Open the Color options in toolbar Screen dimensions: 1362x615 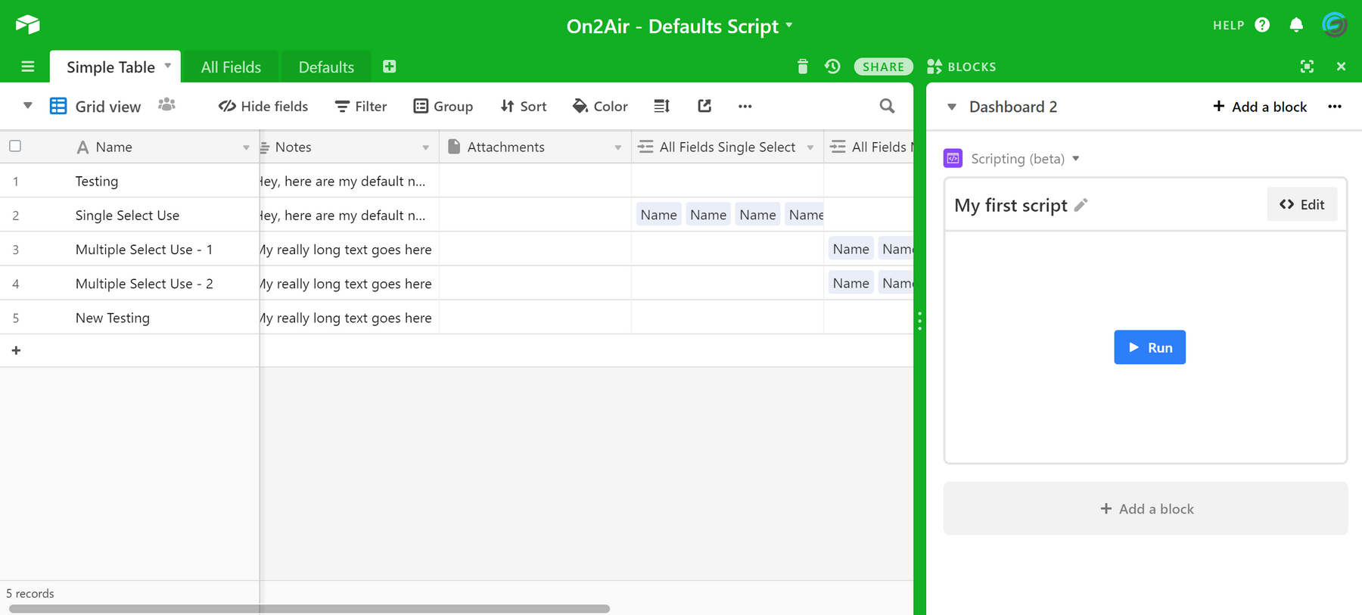[601, 106]
